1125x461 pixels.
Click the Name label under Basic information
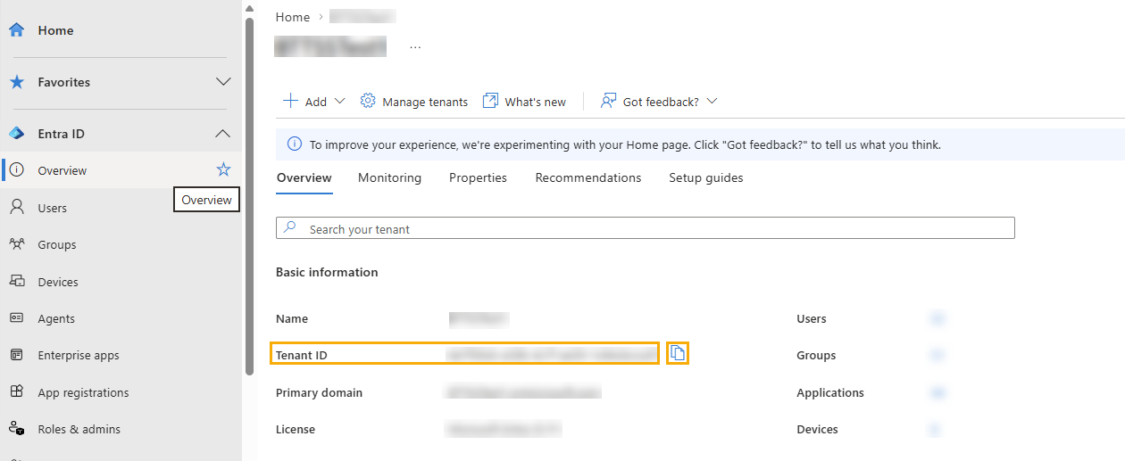(x=292, y=318)
